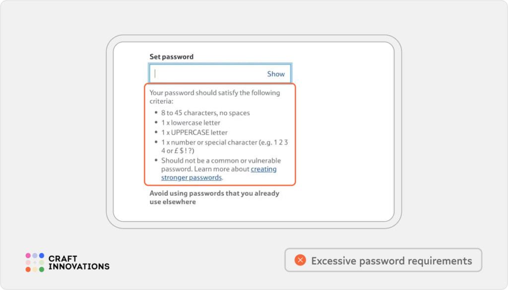
Task: Click the Craft Innovations logo mark
Action: pos(35,263)
